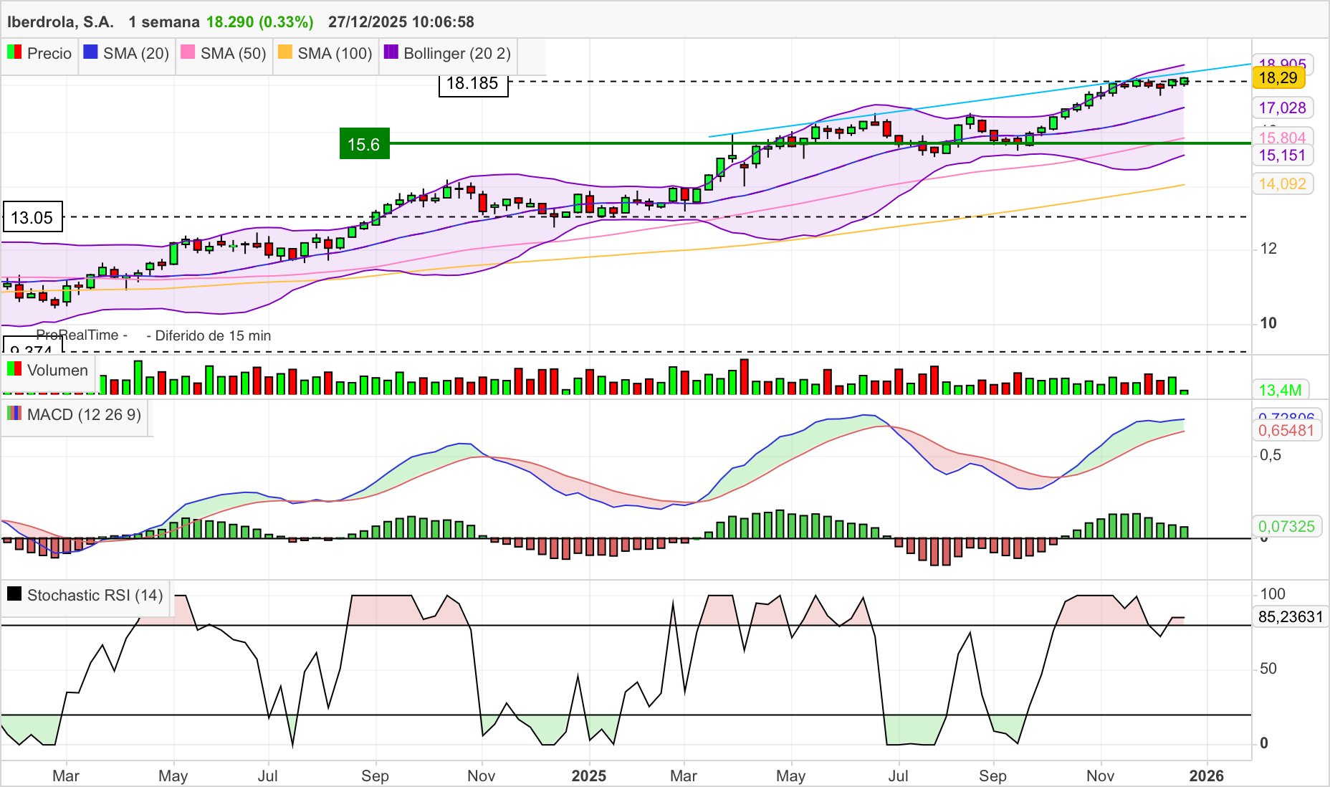Click the 2026 label on time axis
The image size is (1330, 787).
click(1207, 776)
